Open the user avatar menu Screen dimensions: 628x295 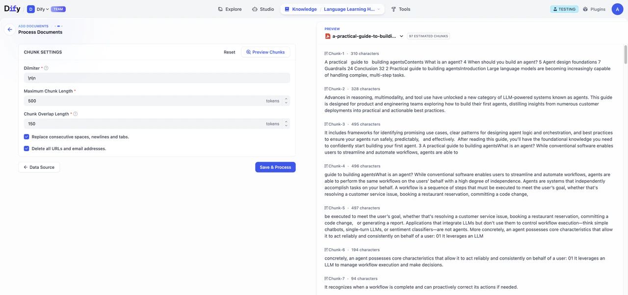617,9
